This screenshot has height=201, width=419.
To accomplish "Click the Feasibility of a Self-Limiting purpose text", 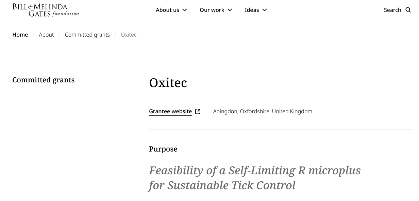I will tap(255, 178).
